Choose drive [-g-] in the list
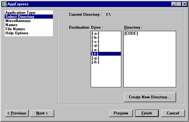 tap(106, 58)
